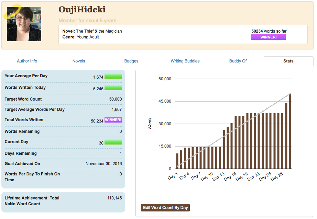Click the Lifetime Achievement total of 110,145
The image size is (317, 219).
114,198
